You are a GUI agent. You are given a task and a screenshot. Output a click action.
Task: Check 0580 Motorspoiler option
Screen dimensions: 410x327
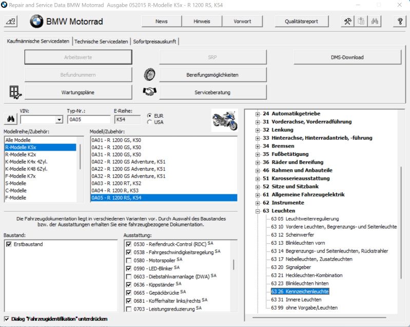coord(129,261)
